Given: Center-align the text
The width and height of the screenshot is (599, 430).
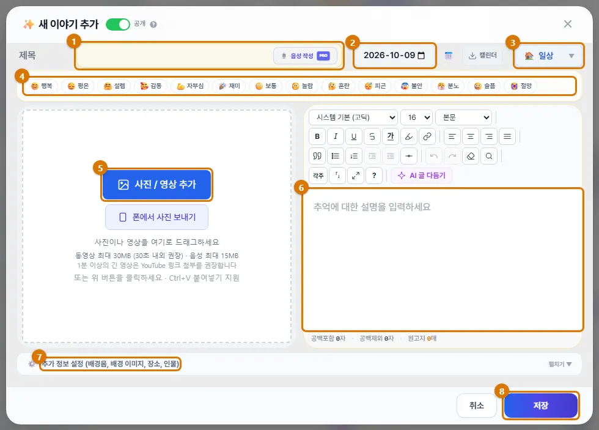Looking at the screenshot, I should 470,136.
